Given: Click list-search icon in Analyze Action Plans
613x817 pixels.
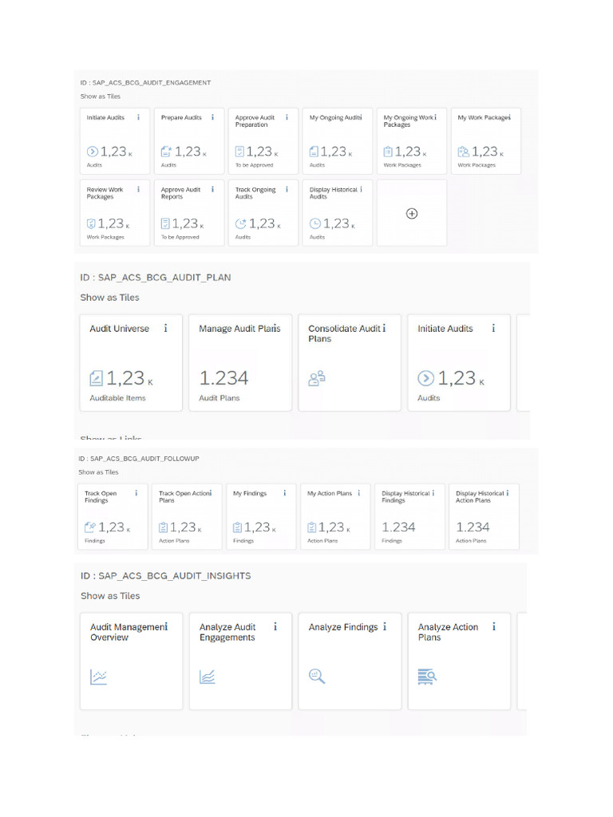Looking at the screenshot, I should click(x=427, y=677).
